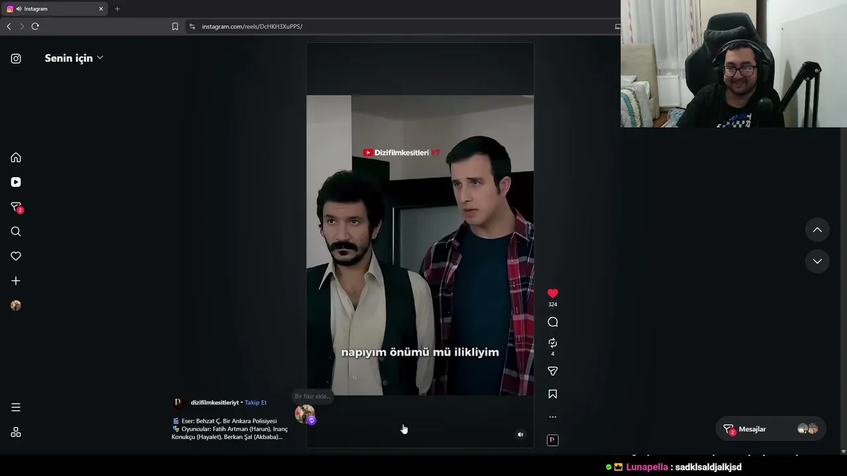Open the hamburger More menu in the sidebar
Image resolution: width=847 pixels, height=476 pixels.
click(x=16, y=407)
